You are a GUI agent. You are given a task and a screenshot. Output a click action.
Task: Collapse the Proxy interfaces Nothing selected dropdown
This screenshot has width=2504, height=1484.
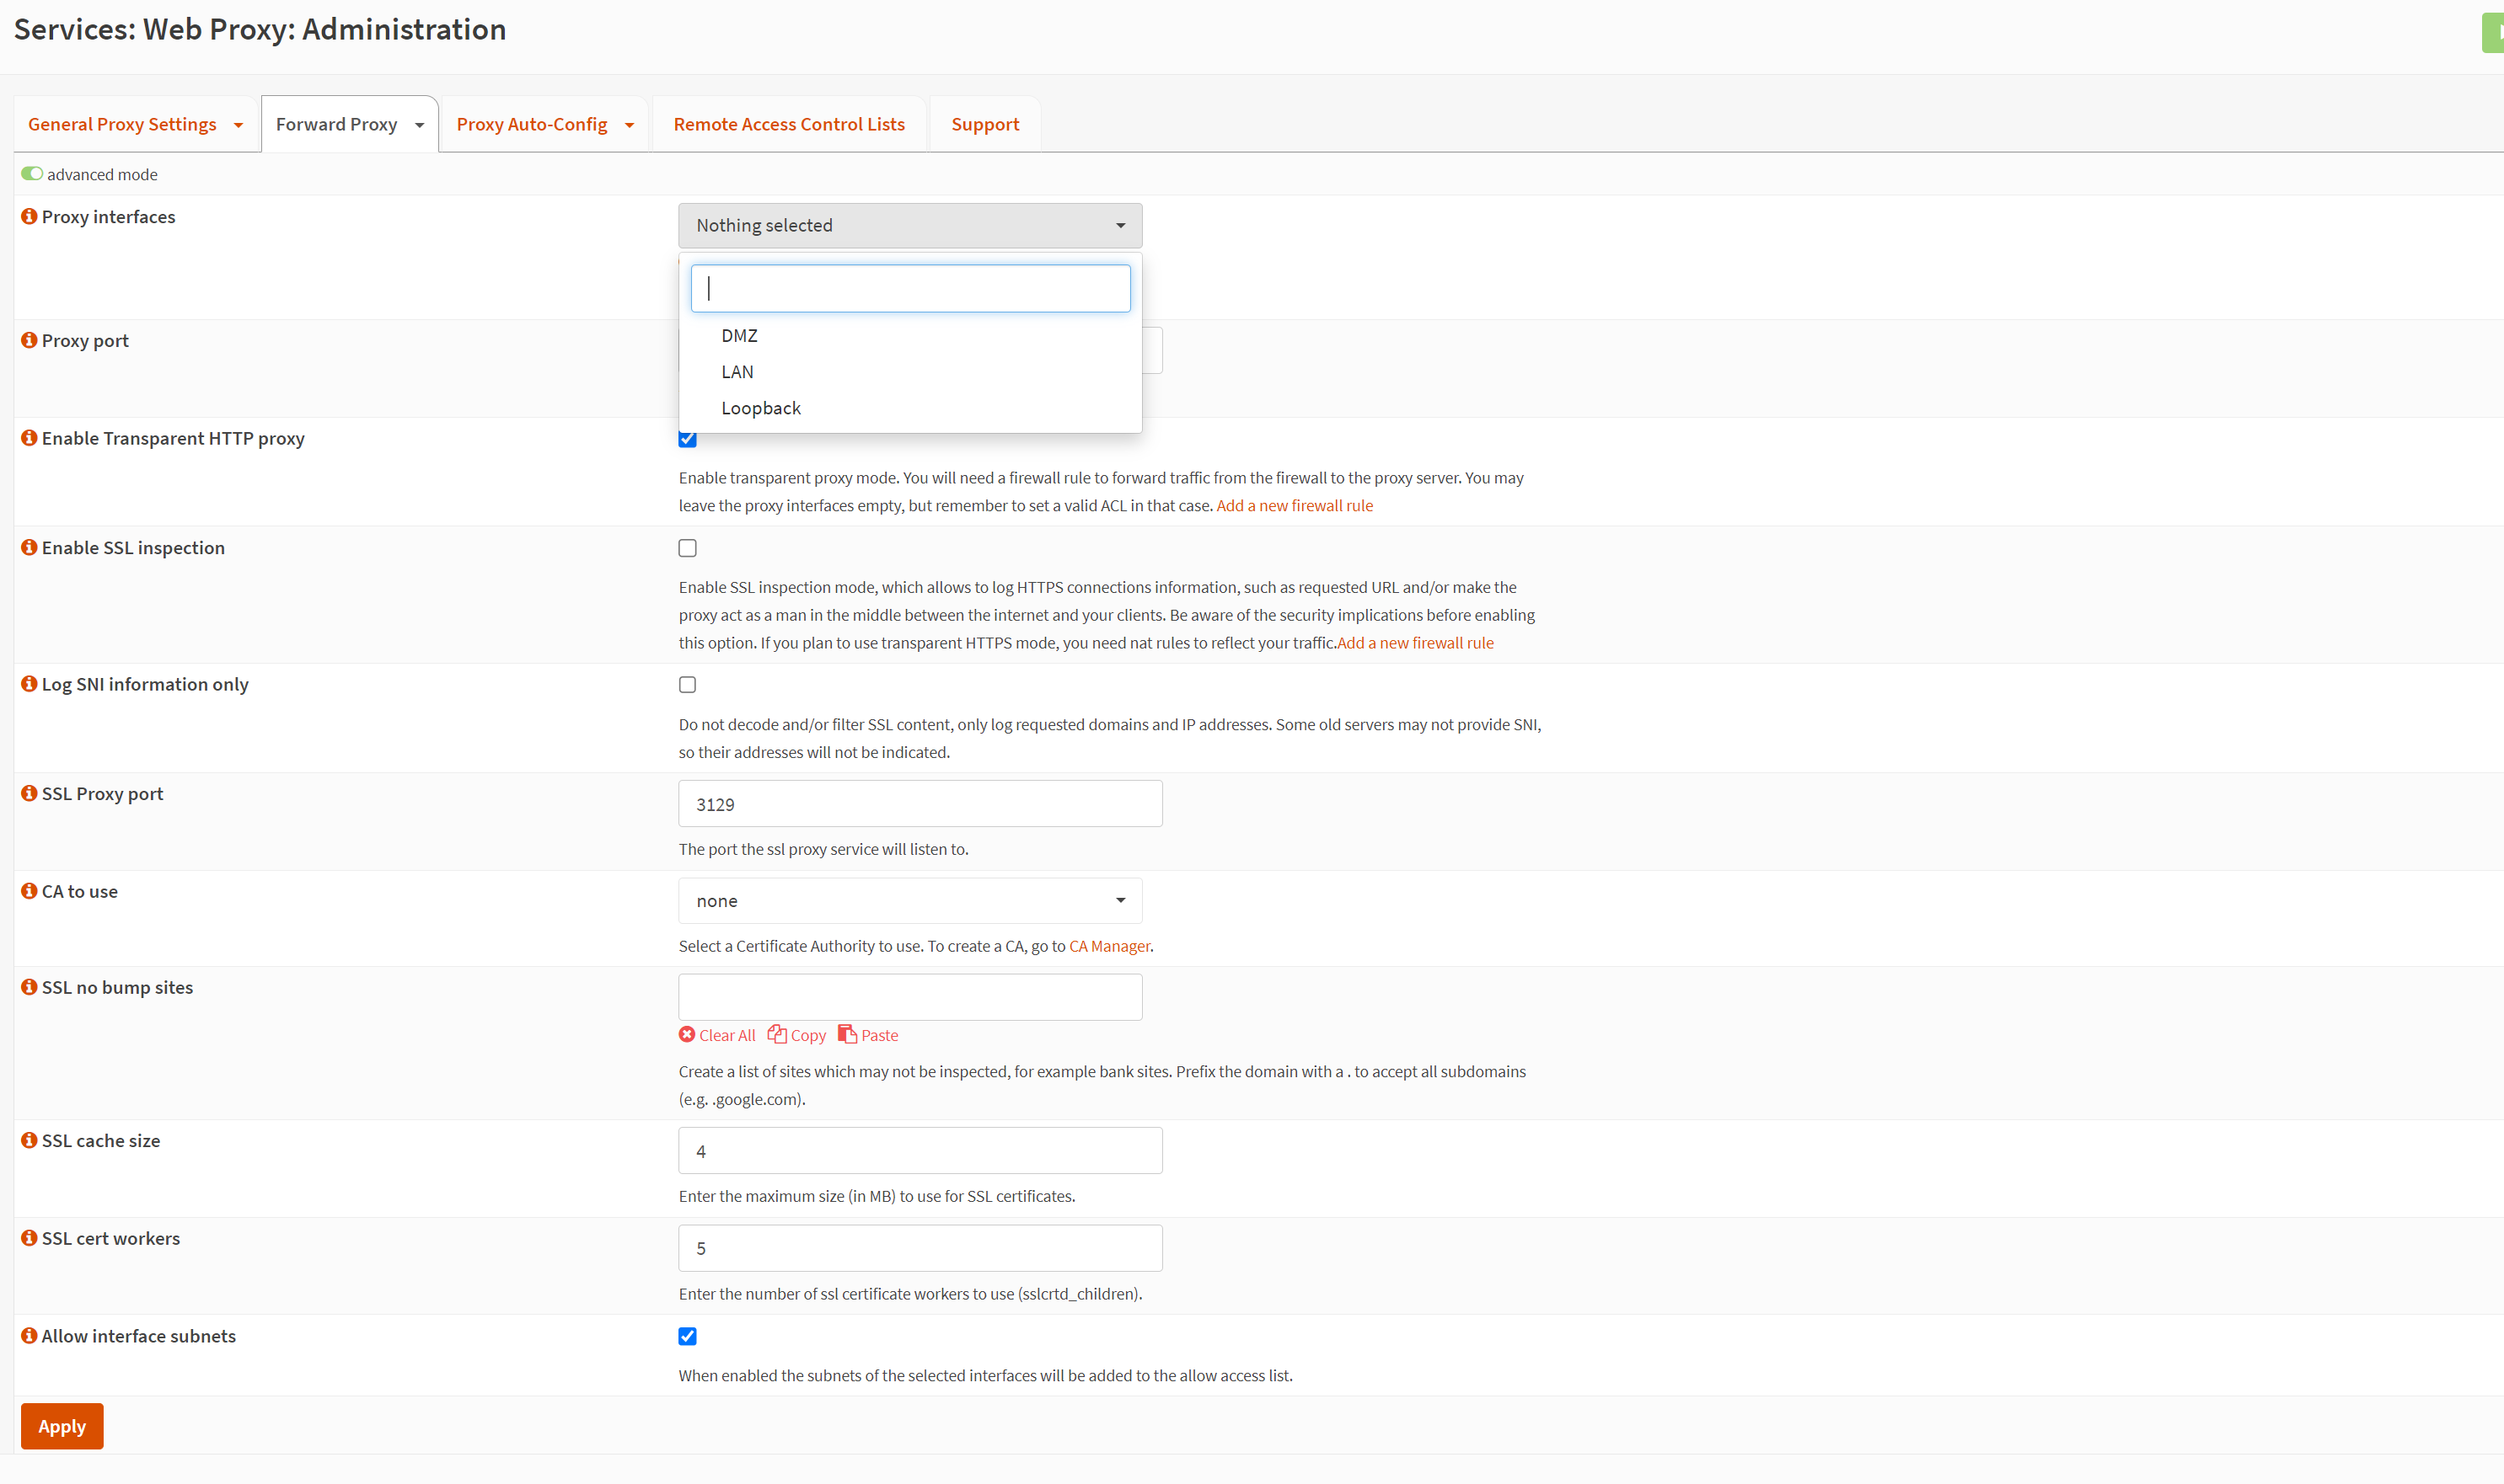tap(910, 226)
